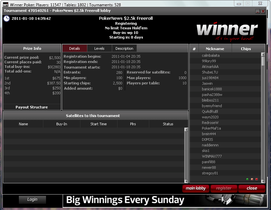
Task: Select player calinbalaita
Action: (225, 56)
